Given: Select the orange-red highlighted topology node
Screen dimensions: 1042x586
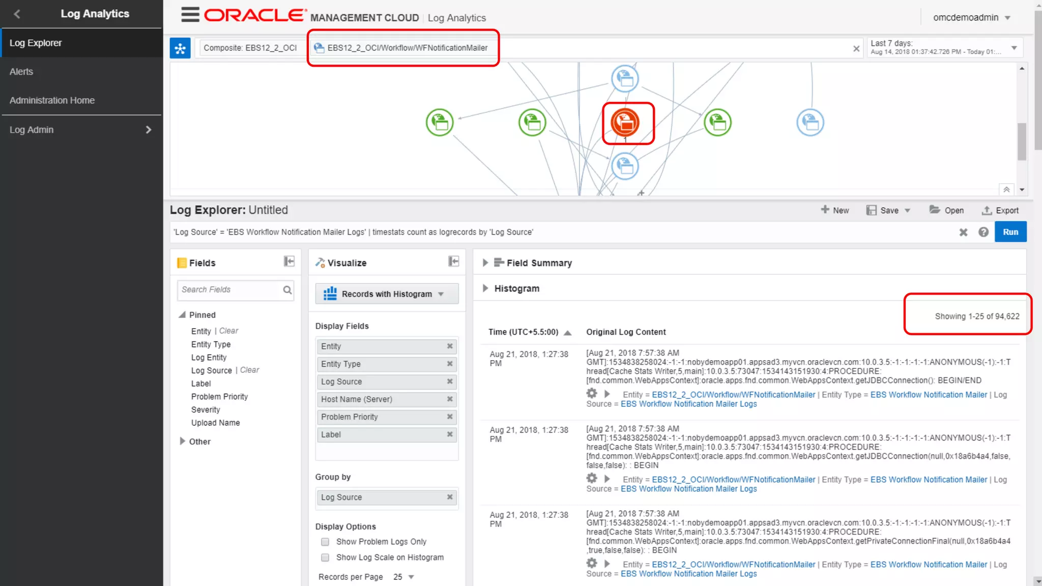Looking at the screenshot, I should (625, 122).
